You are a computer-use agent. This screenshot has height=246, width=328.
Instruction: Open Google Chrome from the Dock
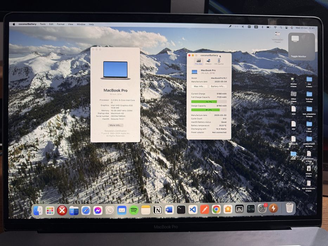tap(216, 209)
